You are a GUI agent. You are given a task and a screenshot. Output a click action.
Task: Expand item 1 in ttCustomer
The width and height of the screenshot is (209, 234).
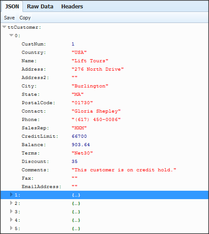coord(11,194)
